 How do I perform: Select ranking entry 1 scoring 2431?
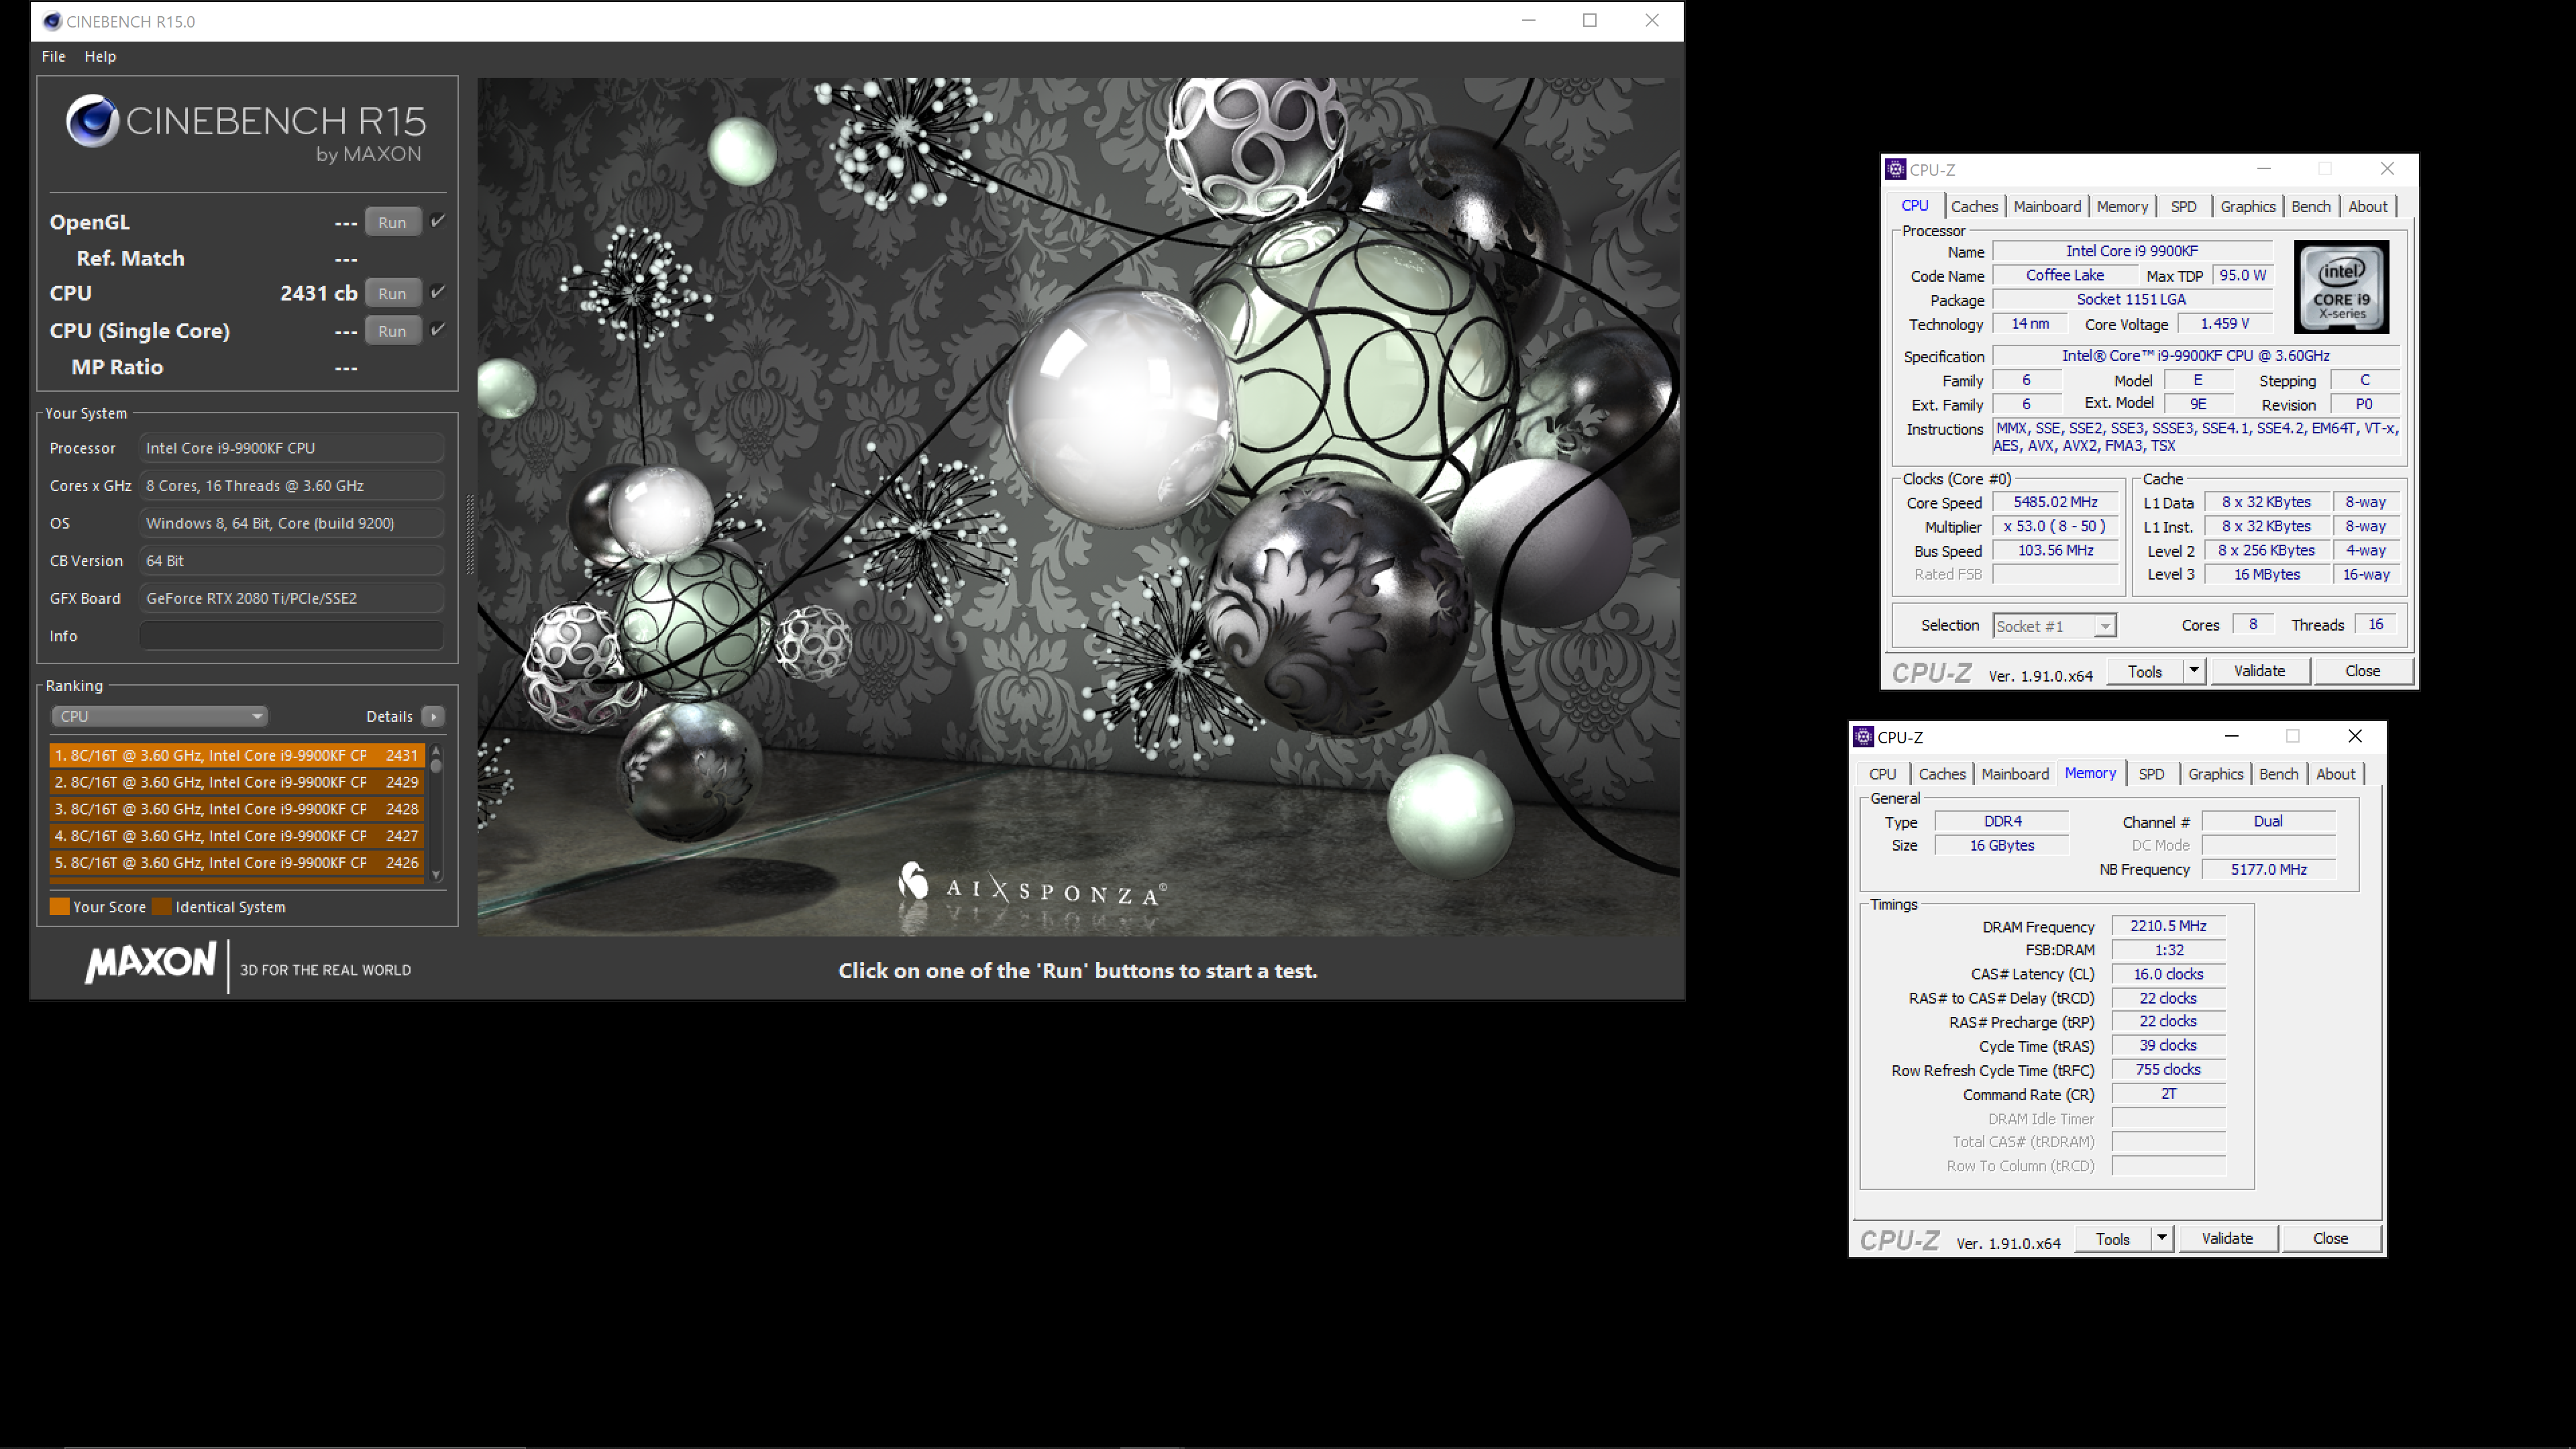tap(237, 755)
